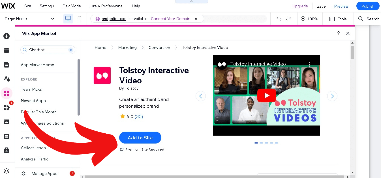Select Analyze Traffic category

coord(35,159)
